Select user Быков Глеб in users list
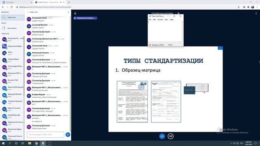 (x=13, y=81)
